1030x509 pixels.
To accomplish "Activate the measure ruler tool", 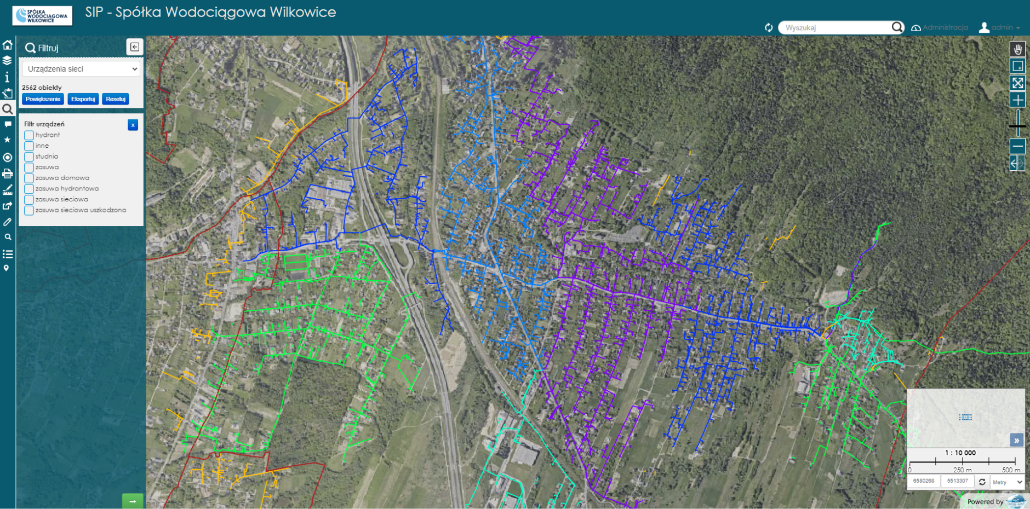I will (7, 190).
